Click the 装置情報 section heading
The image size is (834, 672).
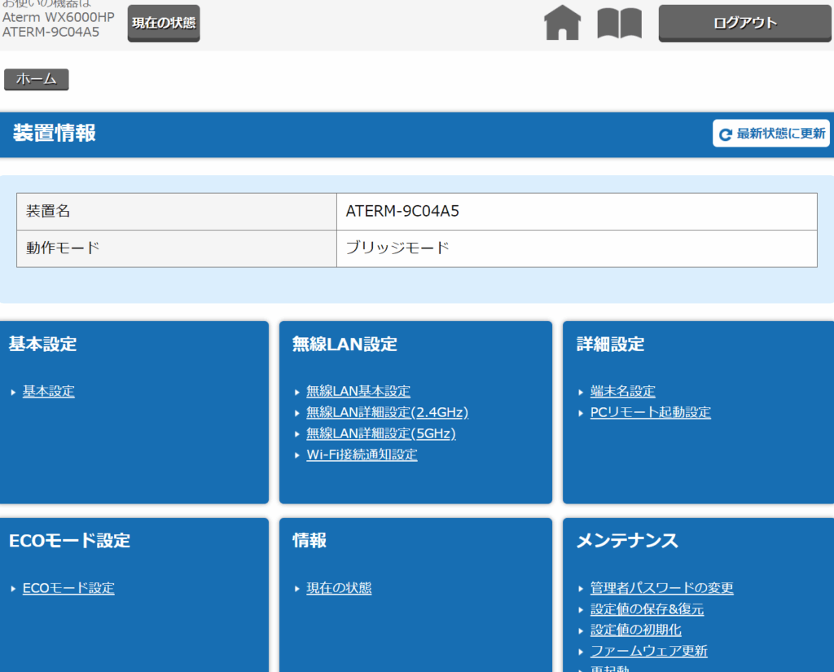(55, 133)
